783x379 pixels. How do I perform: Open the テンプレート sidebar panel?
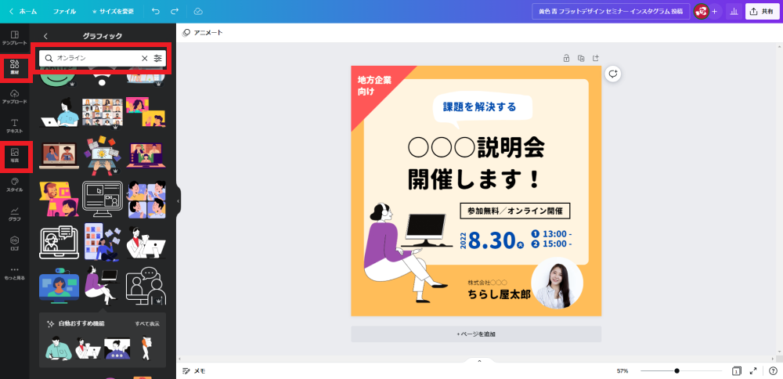(14, 38)
